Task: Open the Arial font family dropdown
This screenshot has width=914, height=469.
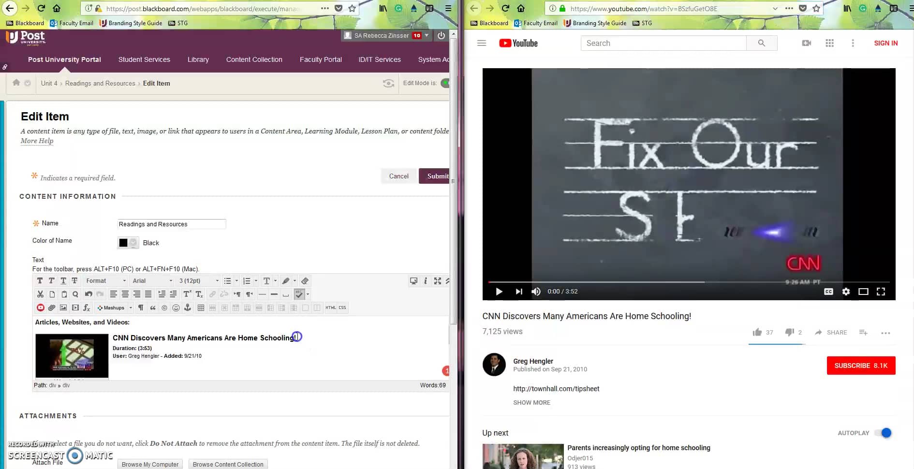Action: tap(152, 281)
